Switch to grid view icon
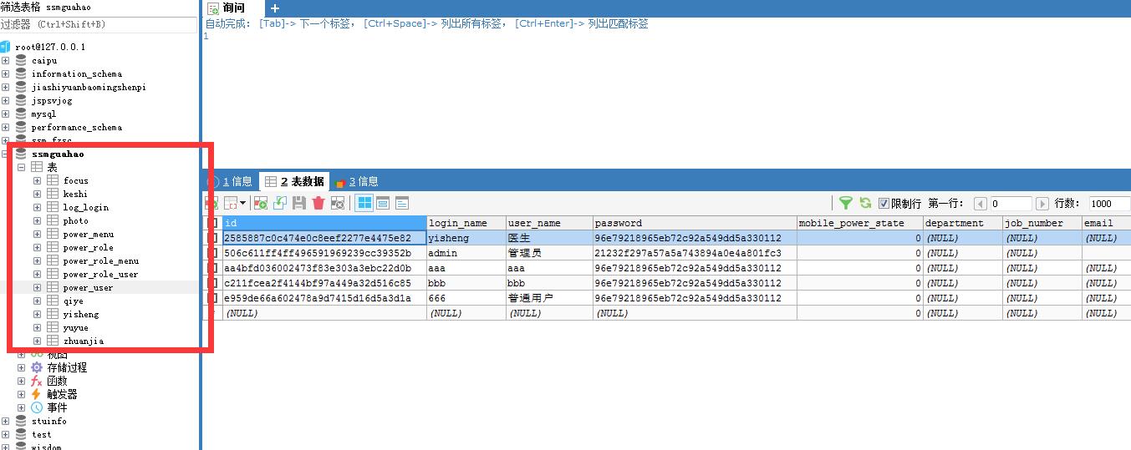Image resolution: width=1131 pixels, height=450 pixels. [364, 203]
